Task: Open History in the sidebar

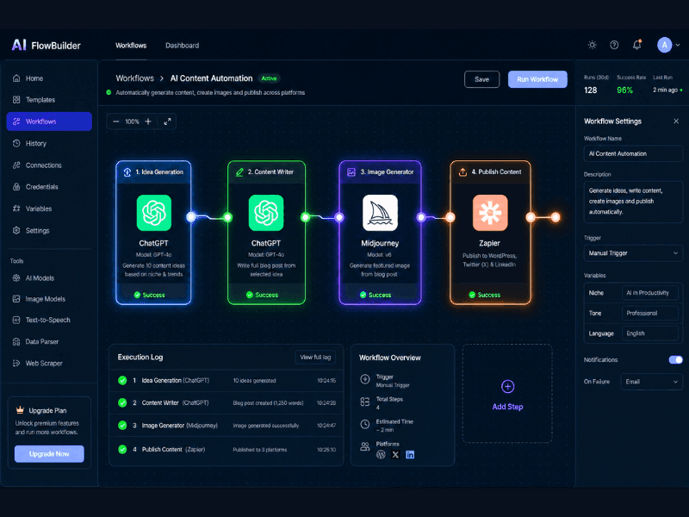Action: coord(49,143)
